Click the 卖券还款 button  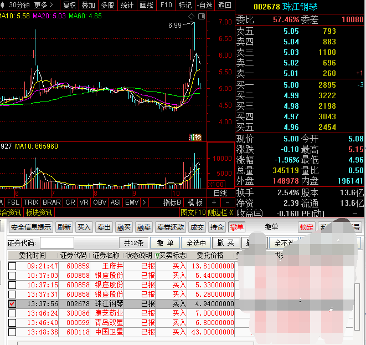[x=171, y=227]
